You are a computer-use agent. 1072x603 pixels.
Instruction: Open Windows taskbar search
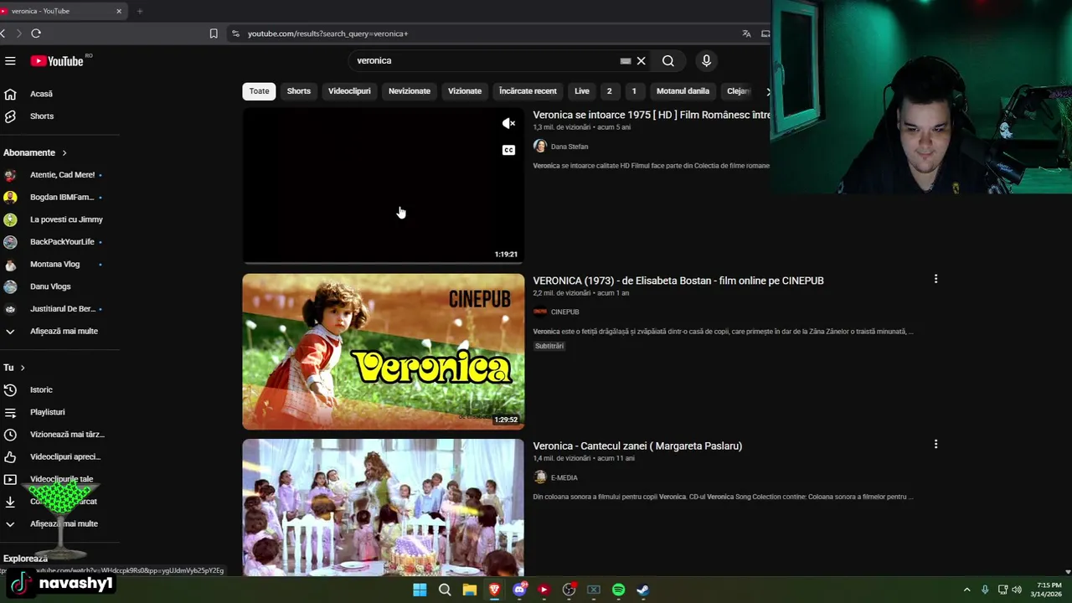point(445,590)
